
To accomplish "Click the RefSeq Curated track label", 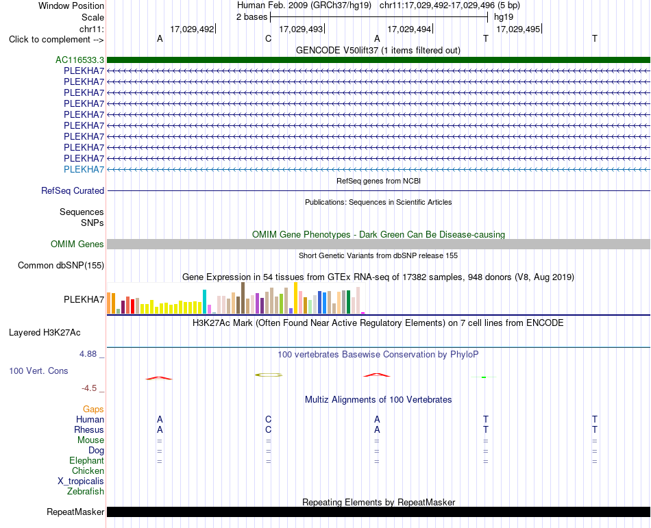I will (x=73, y=191).
